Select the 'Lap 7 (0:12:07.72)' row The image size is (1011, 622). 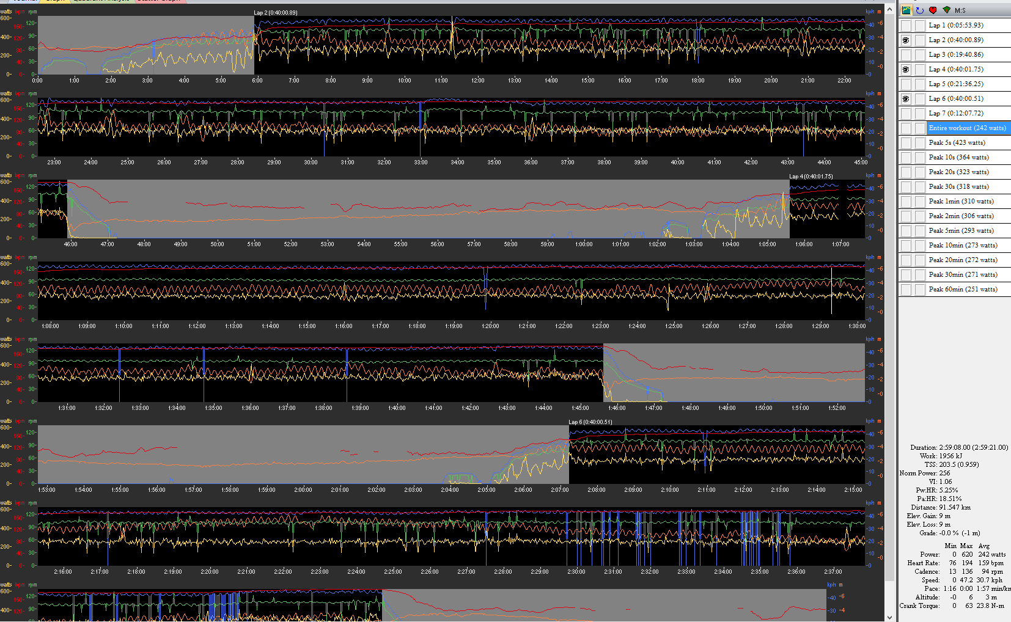969,113
